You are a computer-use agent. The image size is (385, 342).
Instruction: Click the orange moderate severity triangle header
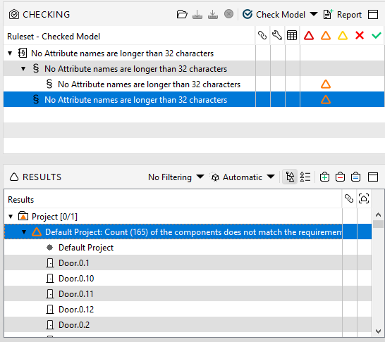(326, 35)
